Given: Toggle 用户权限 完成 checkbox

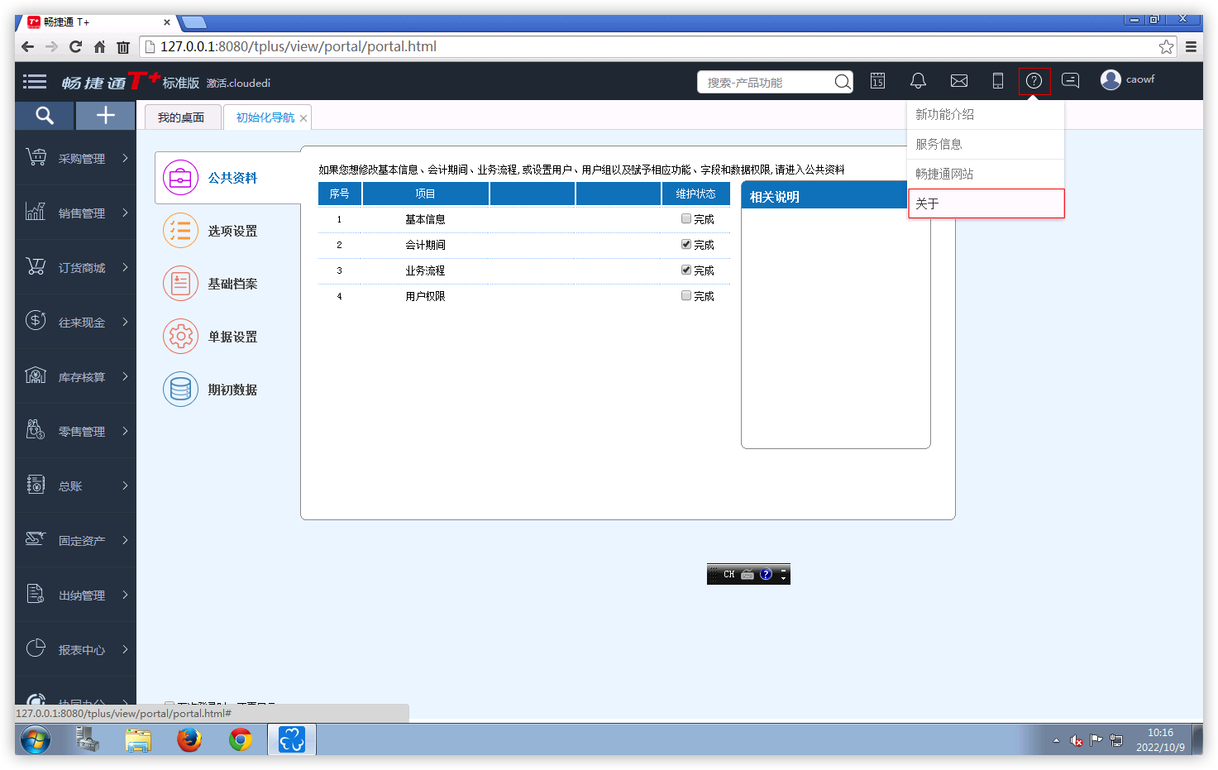Looking at the screenshot, I should (686, 296).
